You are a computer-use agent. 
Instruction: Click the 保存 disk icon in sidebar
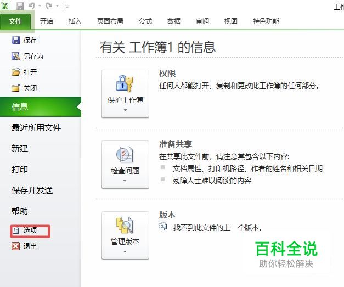point(15,40)
